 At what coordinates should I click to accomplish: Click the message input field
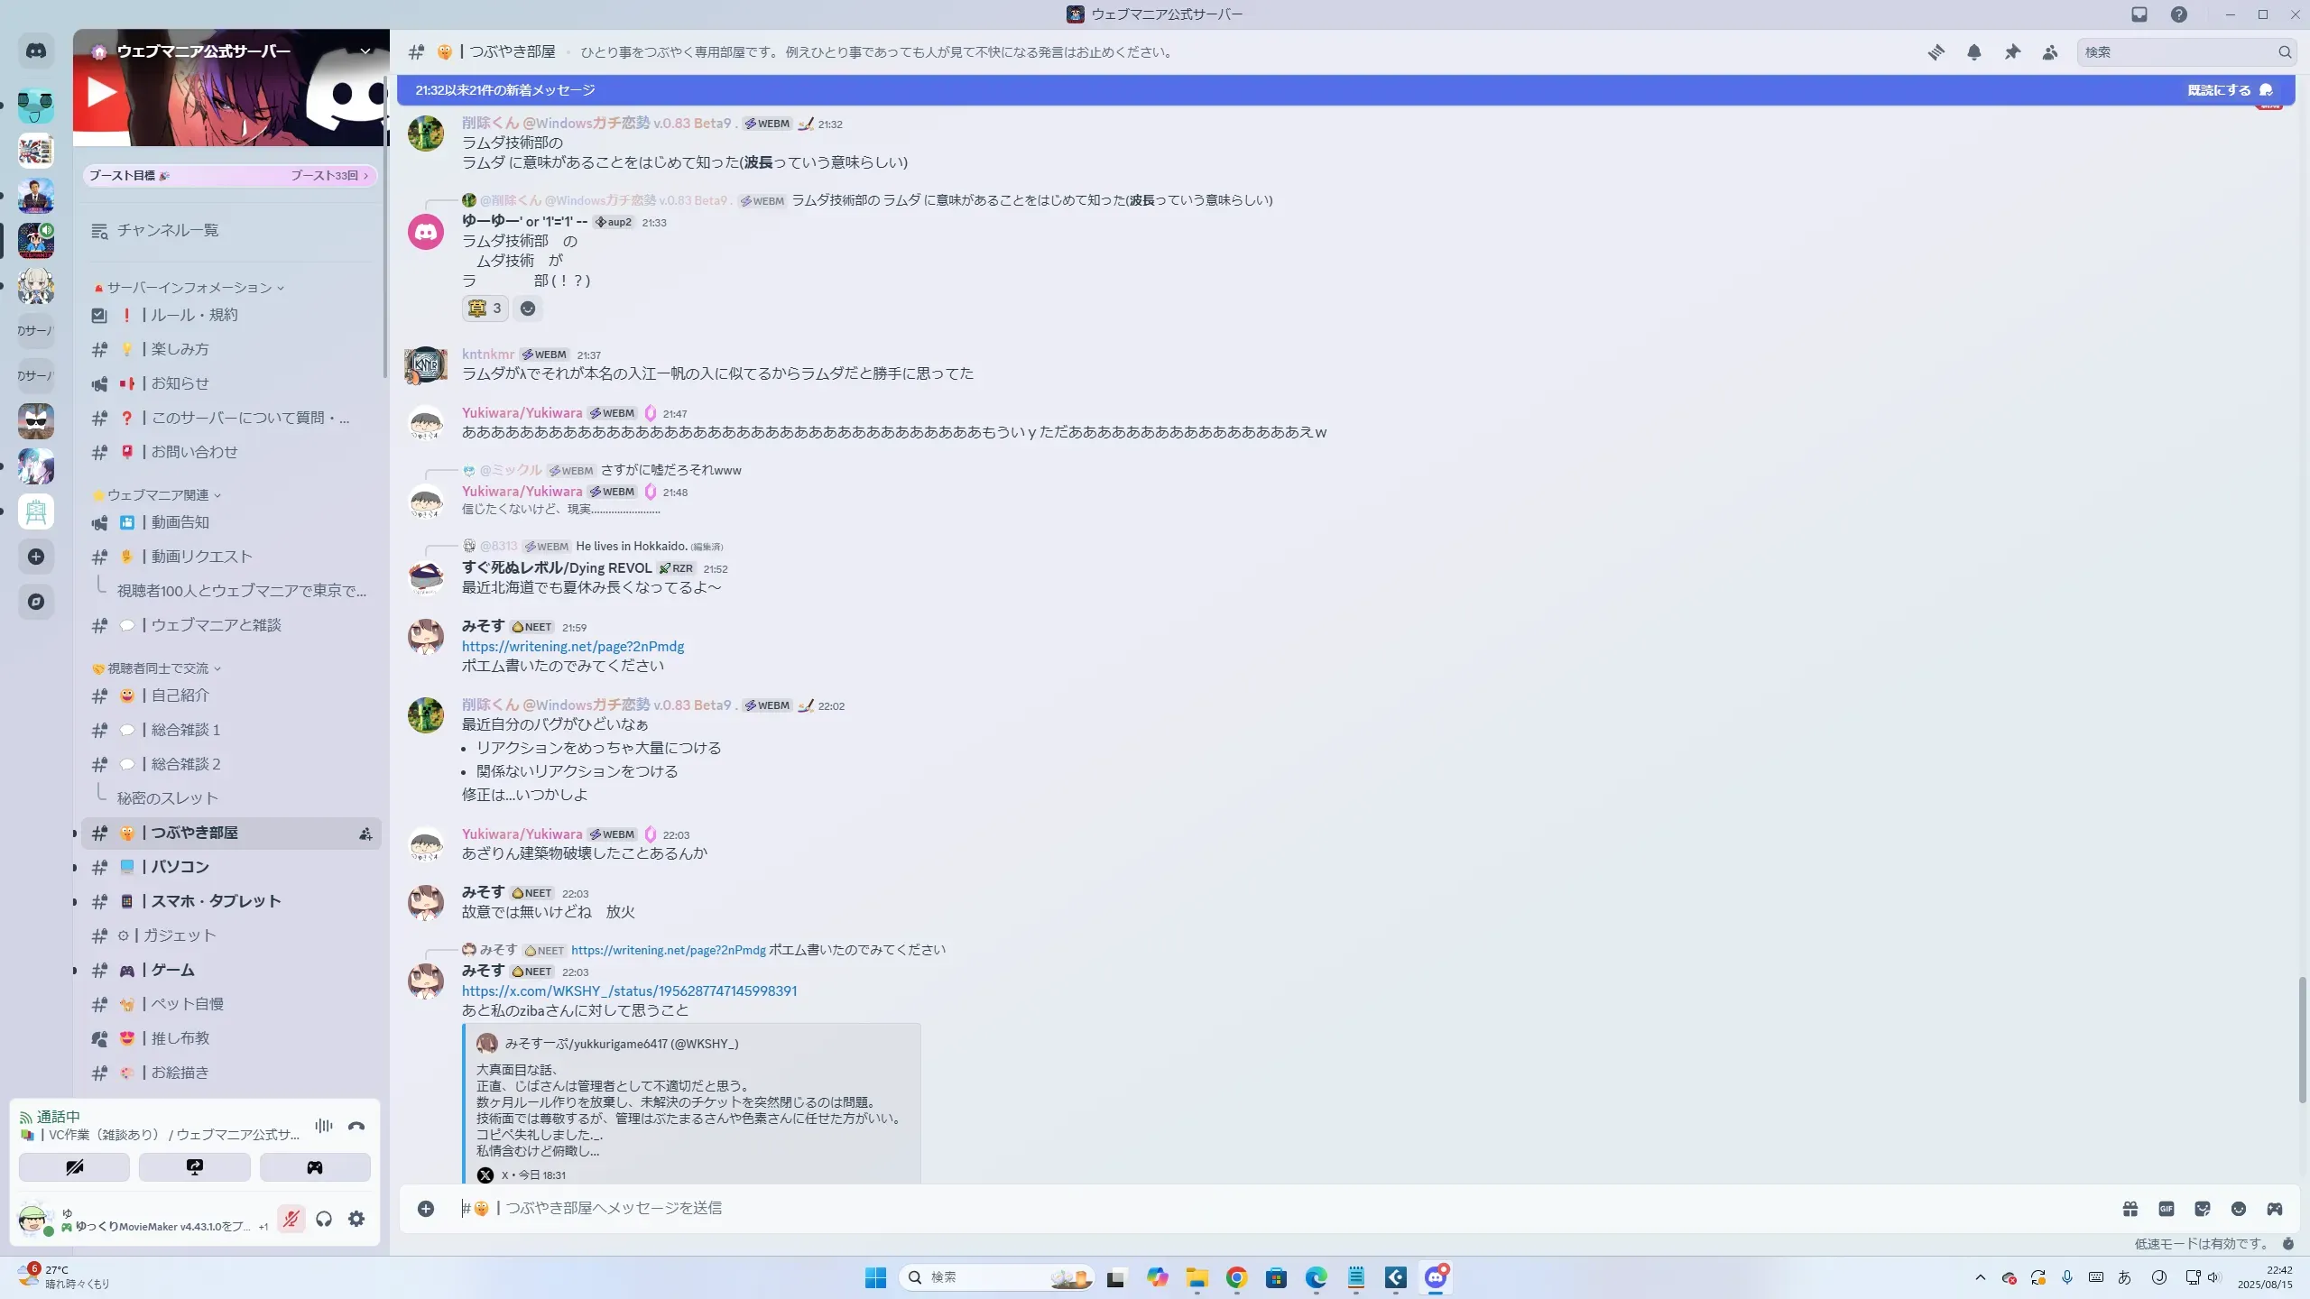click(x=1263, y=1208)
